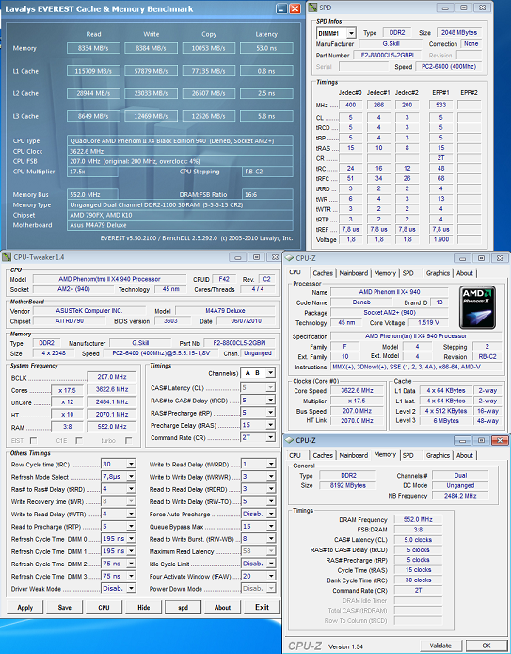Open the Command Rate (CR) dropdown
The width and height of the screenshot is (511, 654).
[270, 437]
